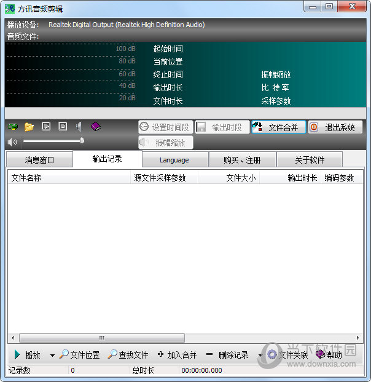Click 加入合并 plus button
Viewport: 371px width, 382px height.
click(x=177, y=355)
